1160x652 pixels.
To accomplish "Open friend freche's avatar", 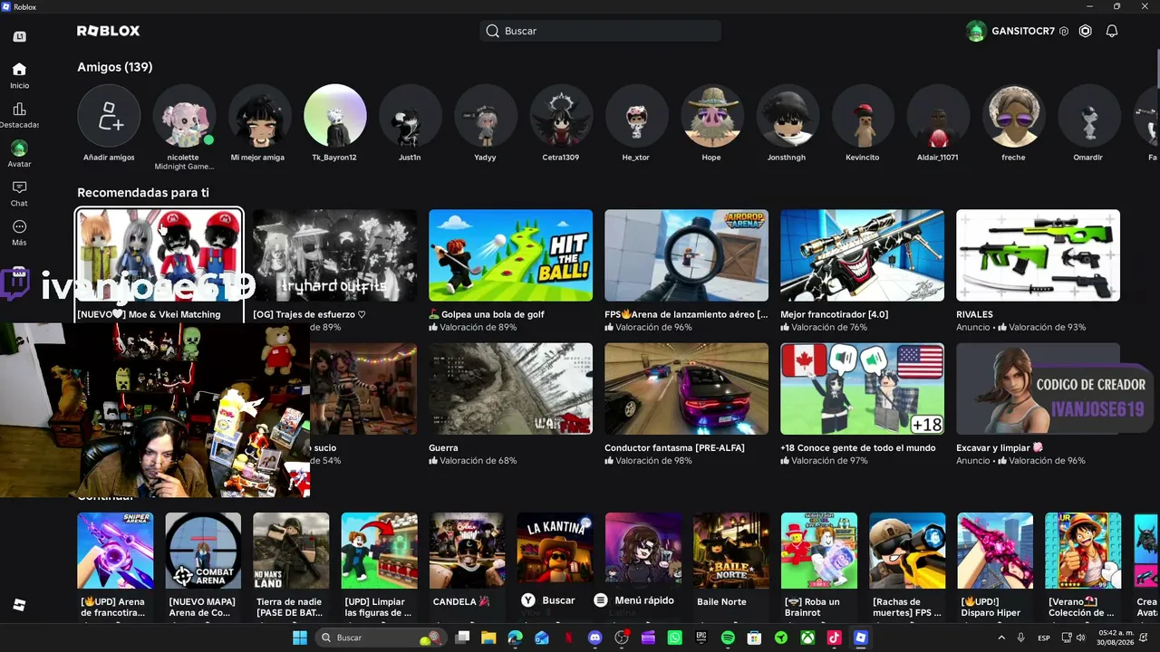I will point(1013,116).
